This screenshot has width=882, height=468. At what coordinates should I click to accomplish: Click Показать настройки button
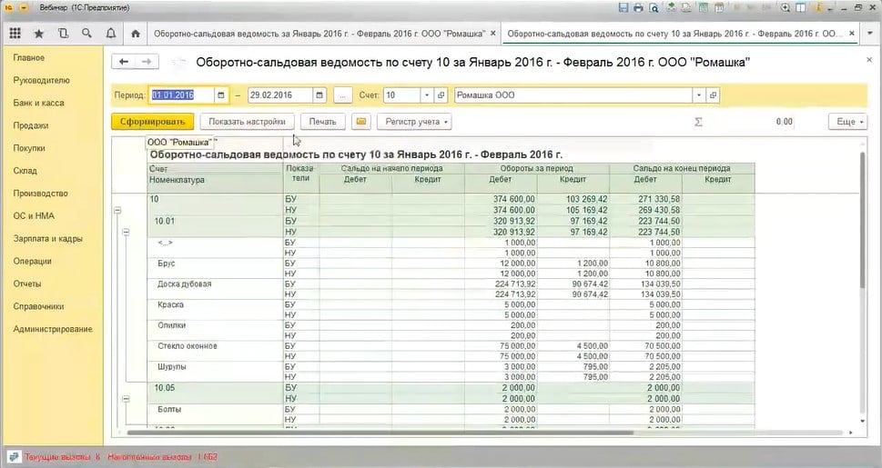pyautogui.click(x=247, y=122)
